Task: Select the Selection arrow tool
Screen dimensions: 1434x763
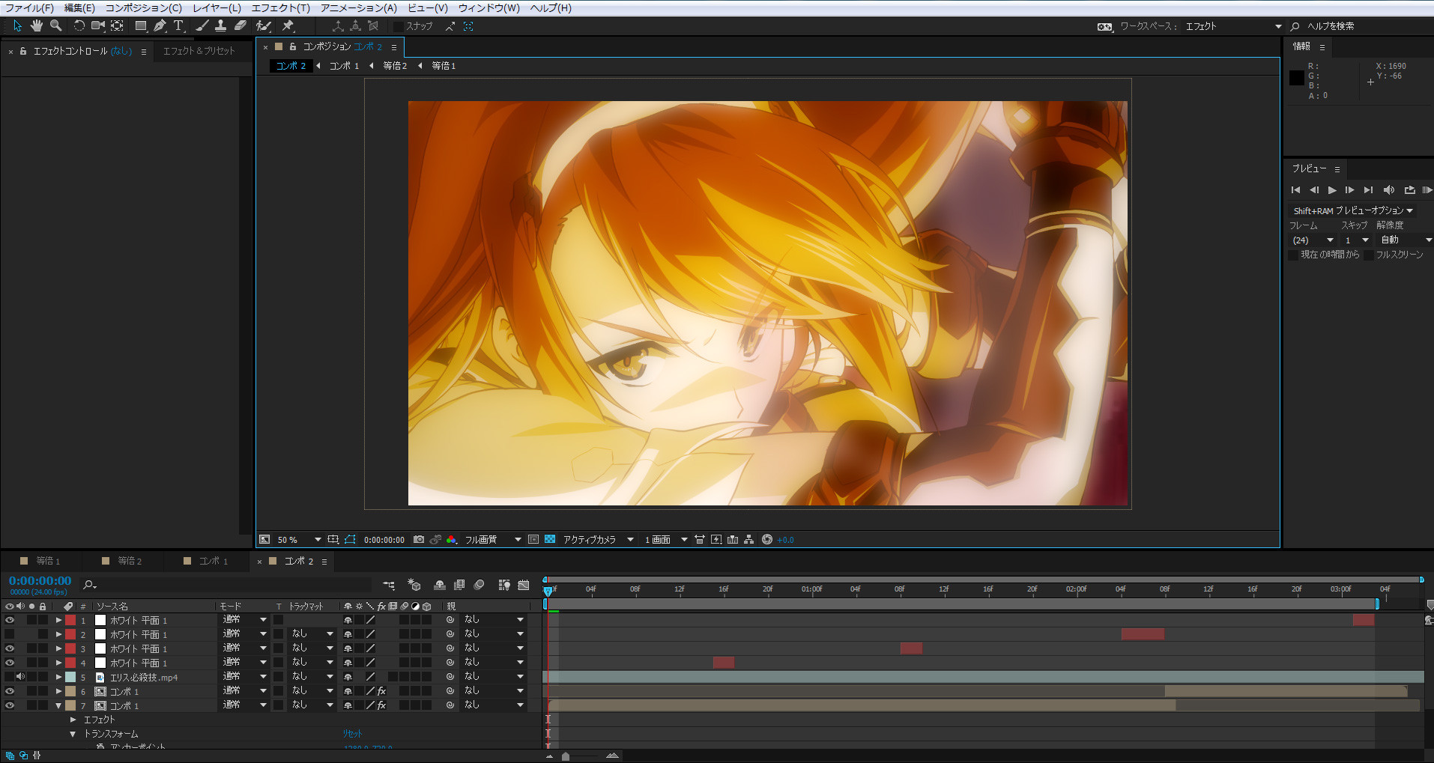Action: pyautogui.click(x=17, y=25)
